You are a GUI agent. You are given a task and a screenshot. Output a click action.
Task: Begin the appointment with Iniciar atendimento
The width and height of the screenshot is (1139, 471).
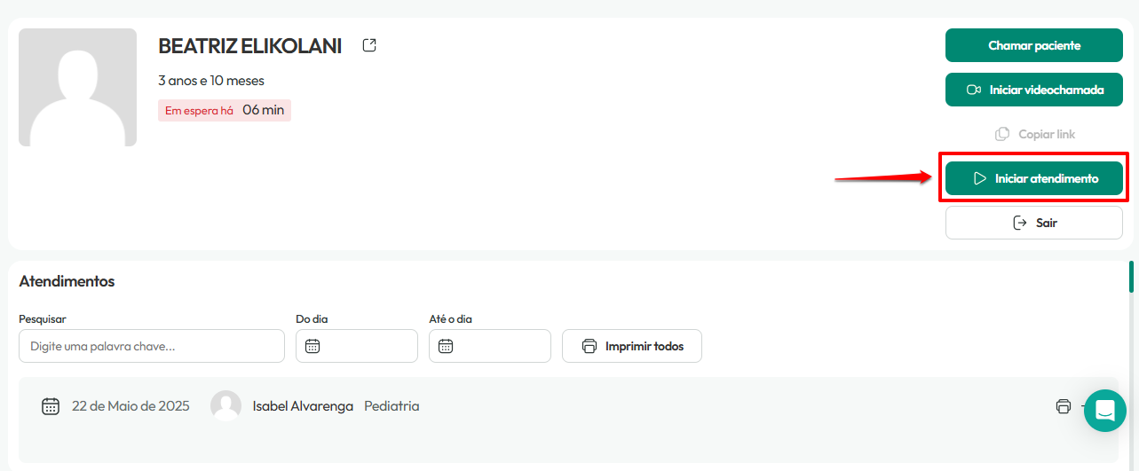[1034, 178]
